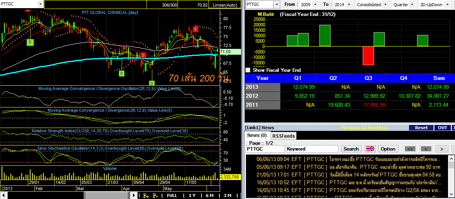Click the 71.50 current price label
This screenshot has width=455, height=199.
[230, 52]
